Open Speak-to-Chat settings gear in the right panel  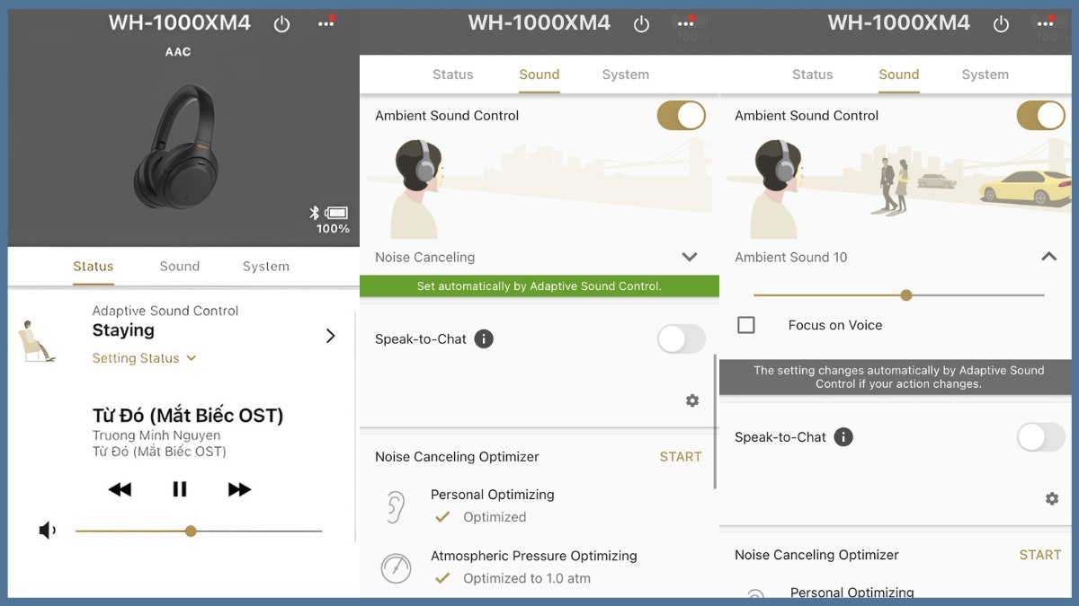(x=1052, y=498)
